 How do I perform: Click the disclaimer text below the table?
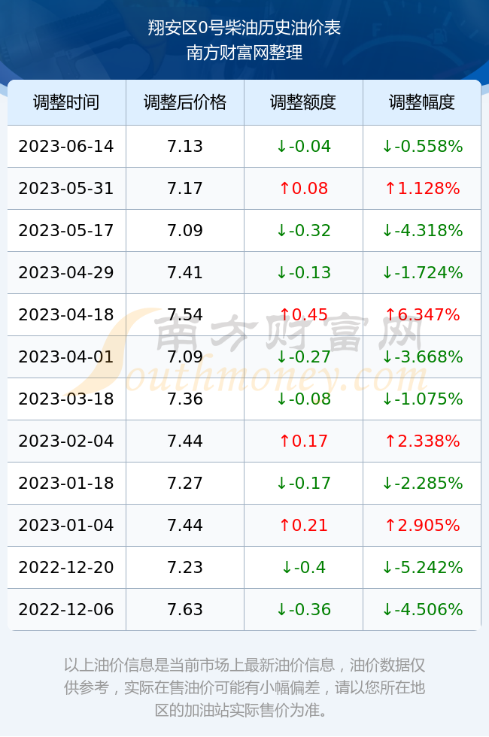pos(244,687)
